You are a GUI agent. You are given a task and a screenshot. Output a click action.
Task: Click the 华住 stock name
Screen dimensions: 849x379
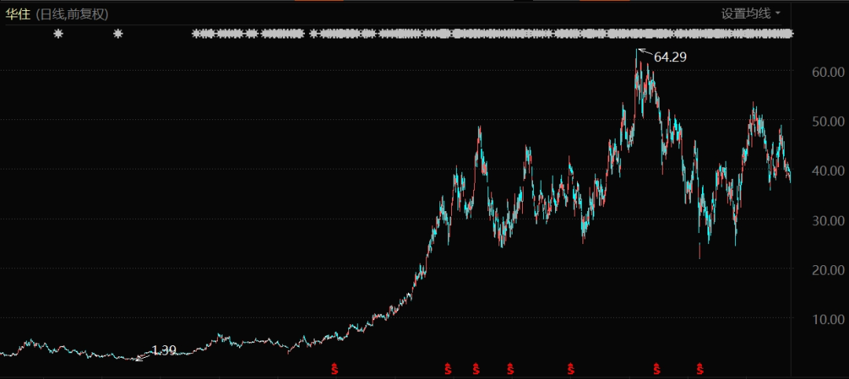click(x=17, y=13)
